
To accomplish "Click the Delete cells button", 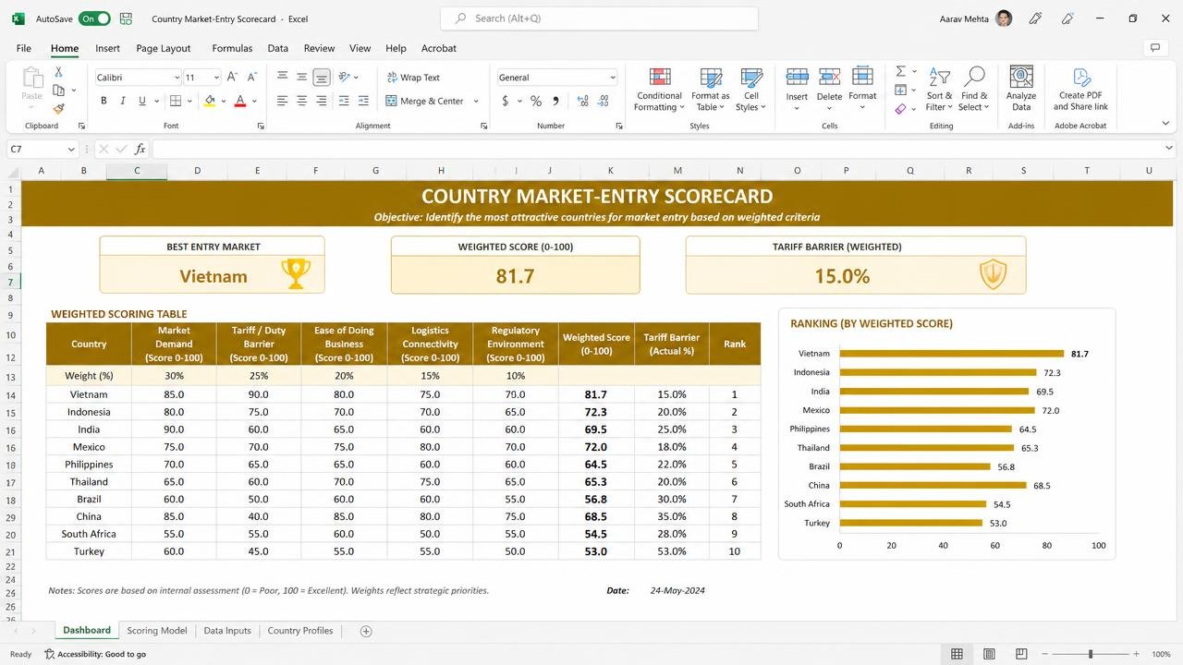I will coord(829,89).
